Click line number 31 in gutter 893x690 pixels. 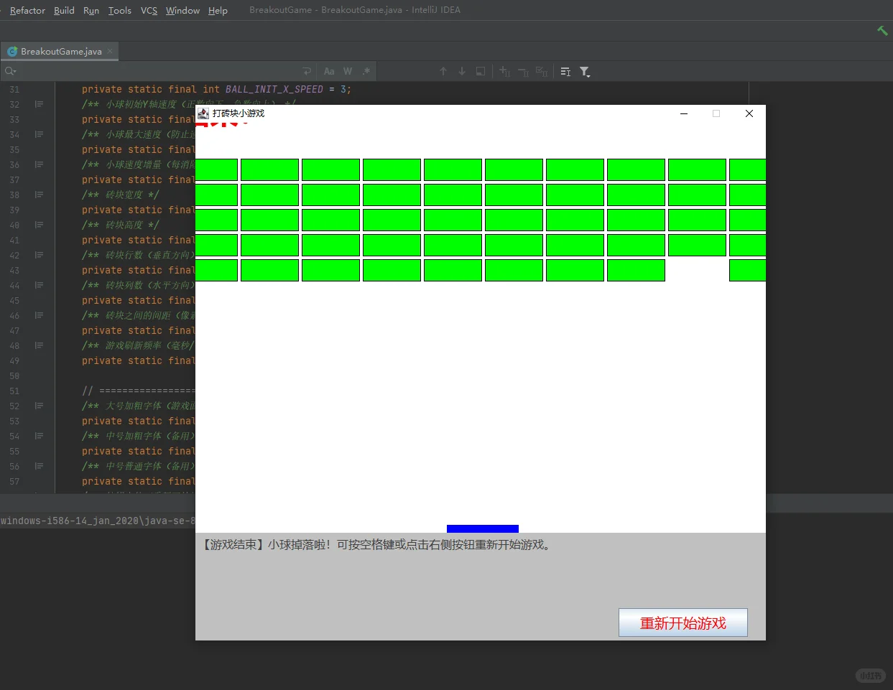pyautogui.click(x=14, y=90)
